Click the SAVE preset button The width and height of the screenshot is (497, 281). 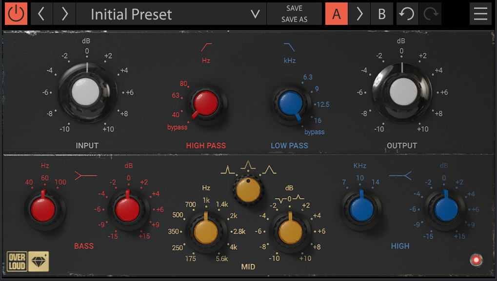(294, 8)
